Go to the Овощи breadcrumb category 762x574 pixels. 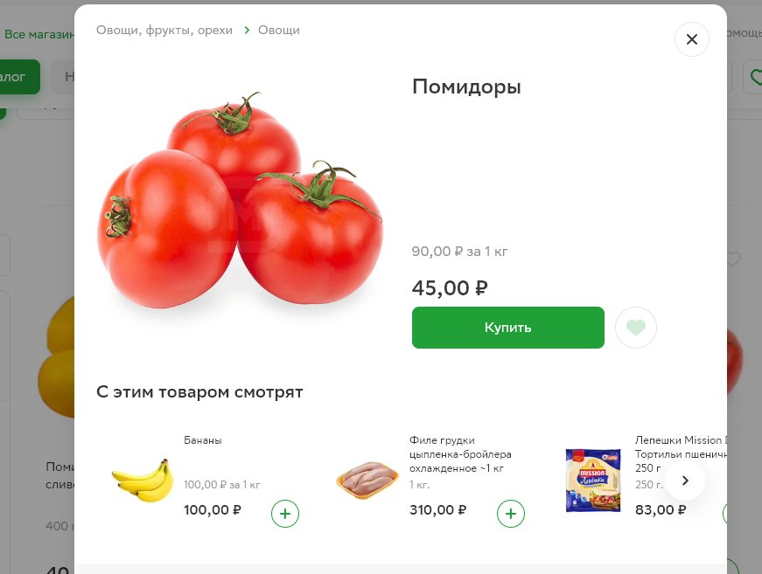[x=279, y=30]
